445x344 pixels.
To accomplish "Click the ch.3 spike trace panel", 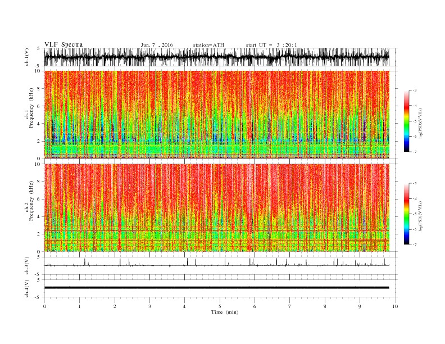I will click(x=221, y=266).
